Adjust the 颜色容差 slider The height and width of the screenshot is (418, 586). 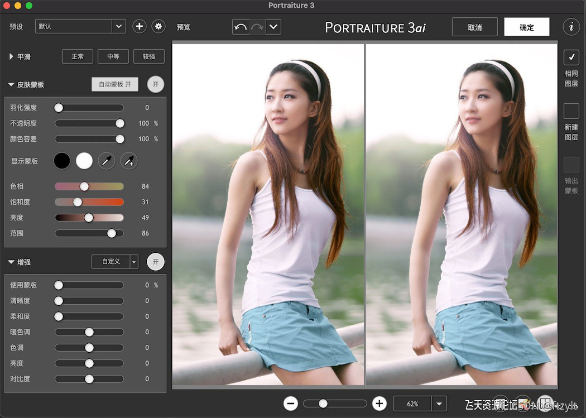click(89, 139)
